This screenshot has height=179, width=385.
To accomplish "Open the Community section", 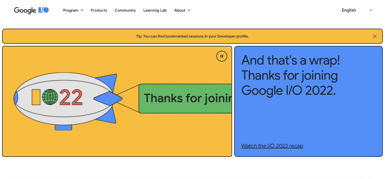I will click(x=125, y=10).
